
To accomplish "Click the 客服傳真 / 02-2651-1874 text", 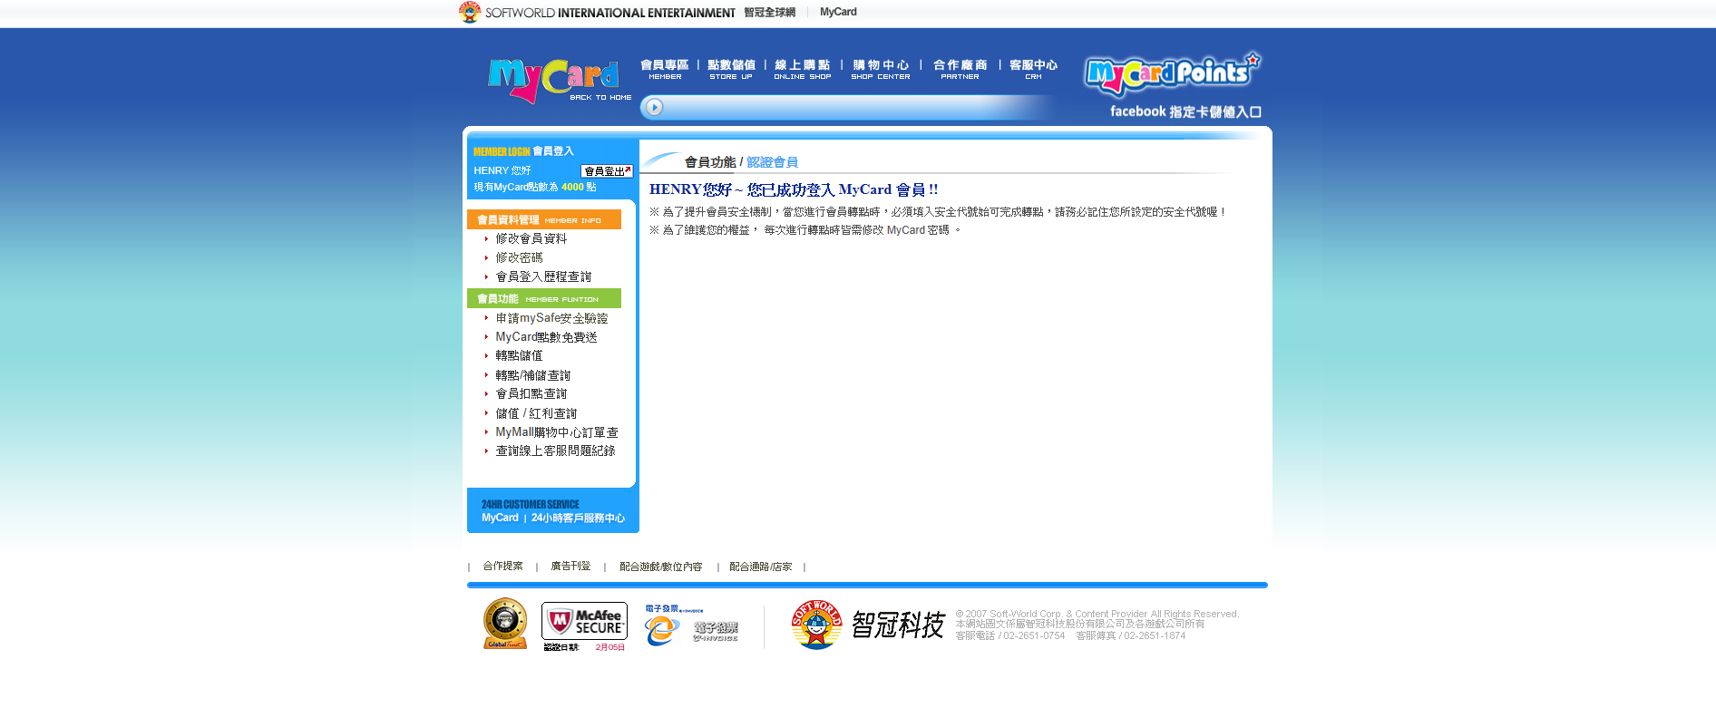I will [1131, 636].
